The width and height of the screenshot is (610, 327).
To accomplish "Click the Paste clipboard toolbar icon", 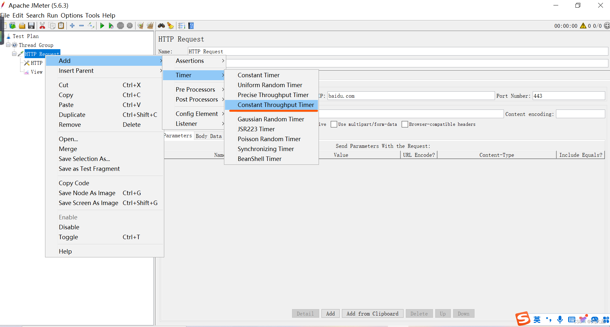I will click(61, 26).
